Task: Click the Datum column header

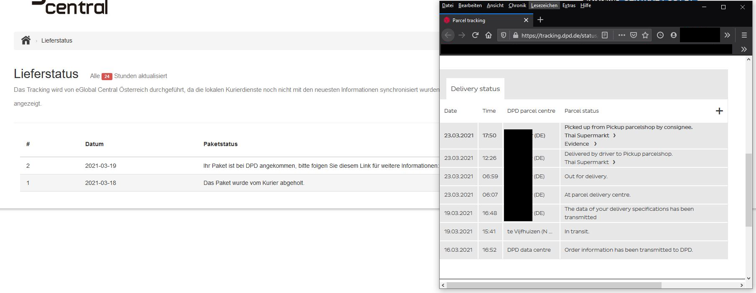Action: pyautogui.click(x=94, y=144)
